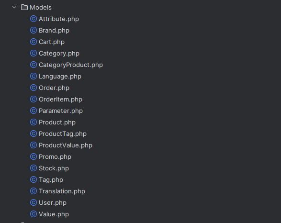Viewport: 281px width, 223px height.
Task: Click the class icon next to Order.php
Action: coord(34,88)
